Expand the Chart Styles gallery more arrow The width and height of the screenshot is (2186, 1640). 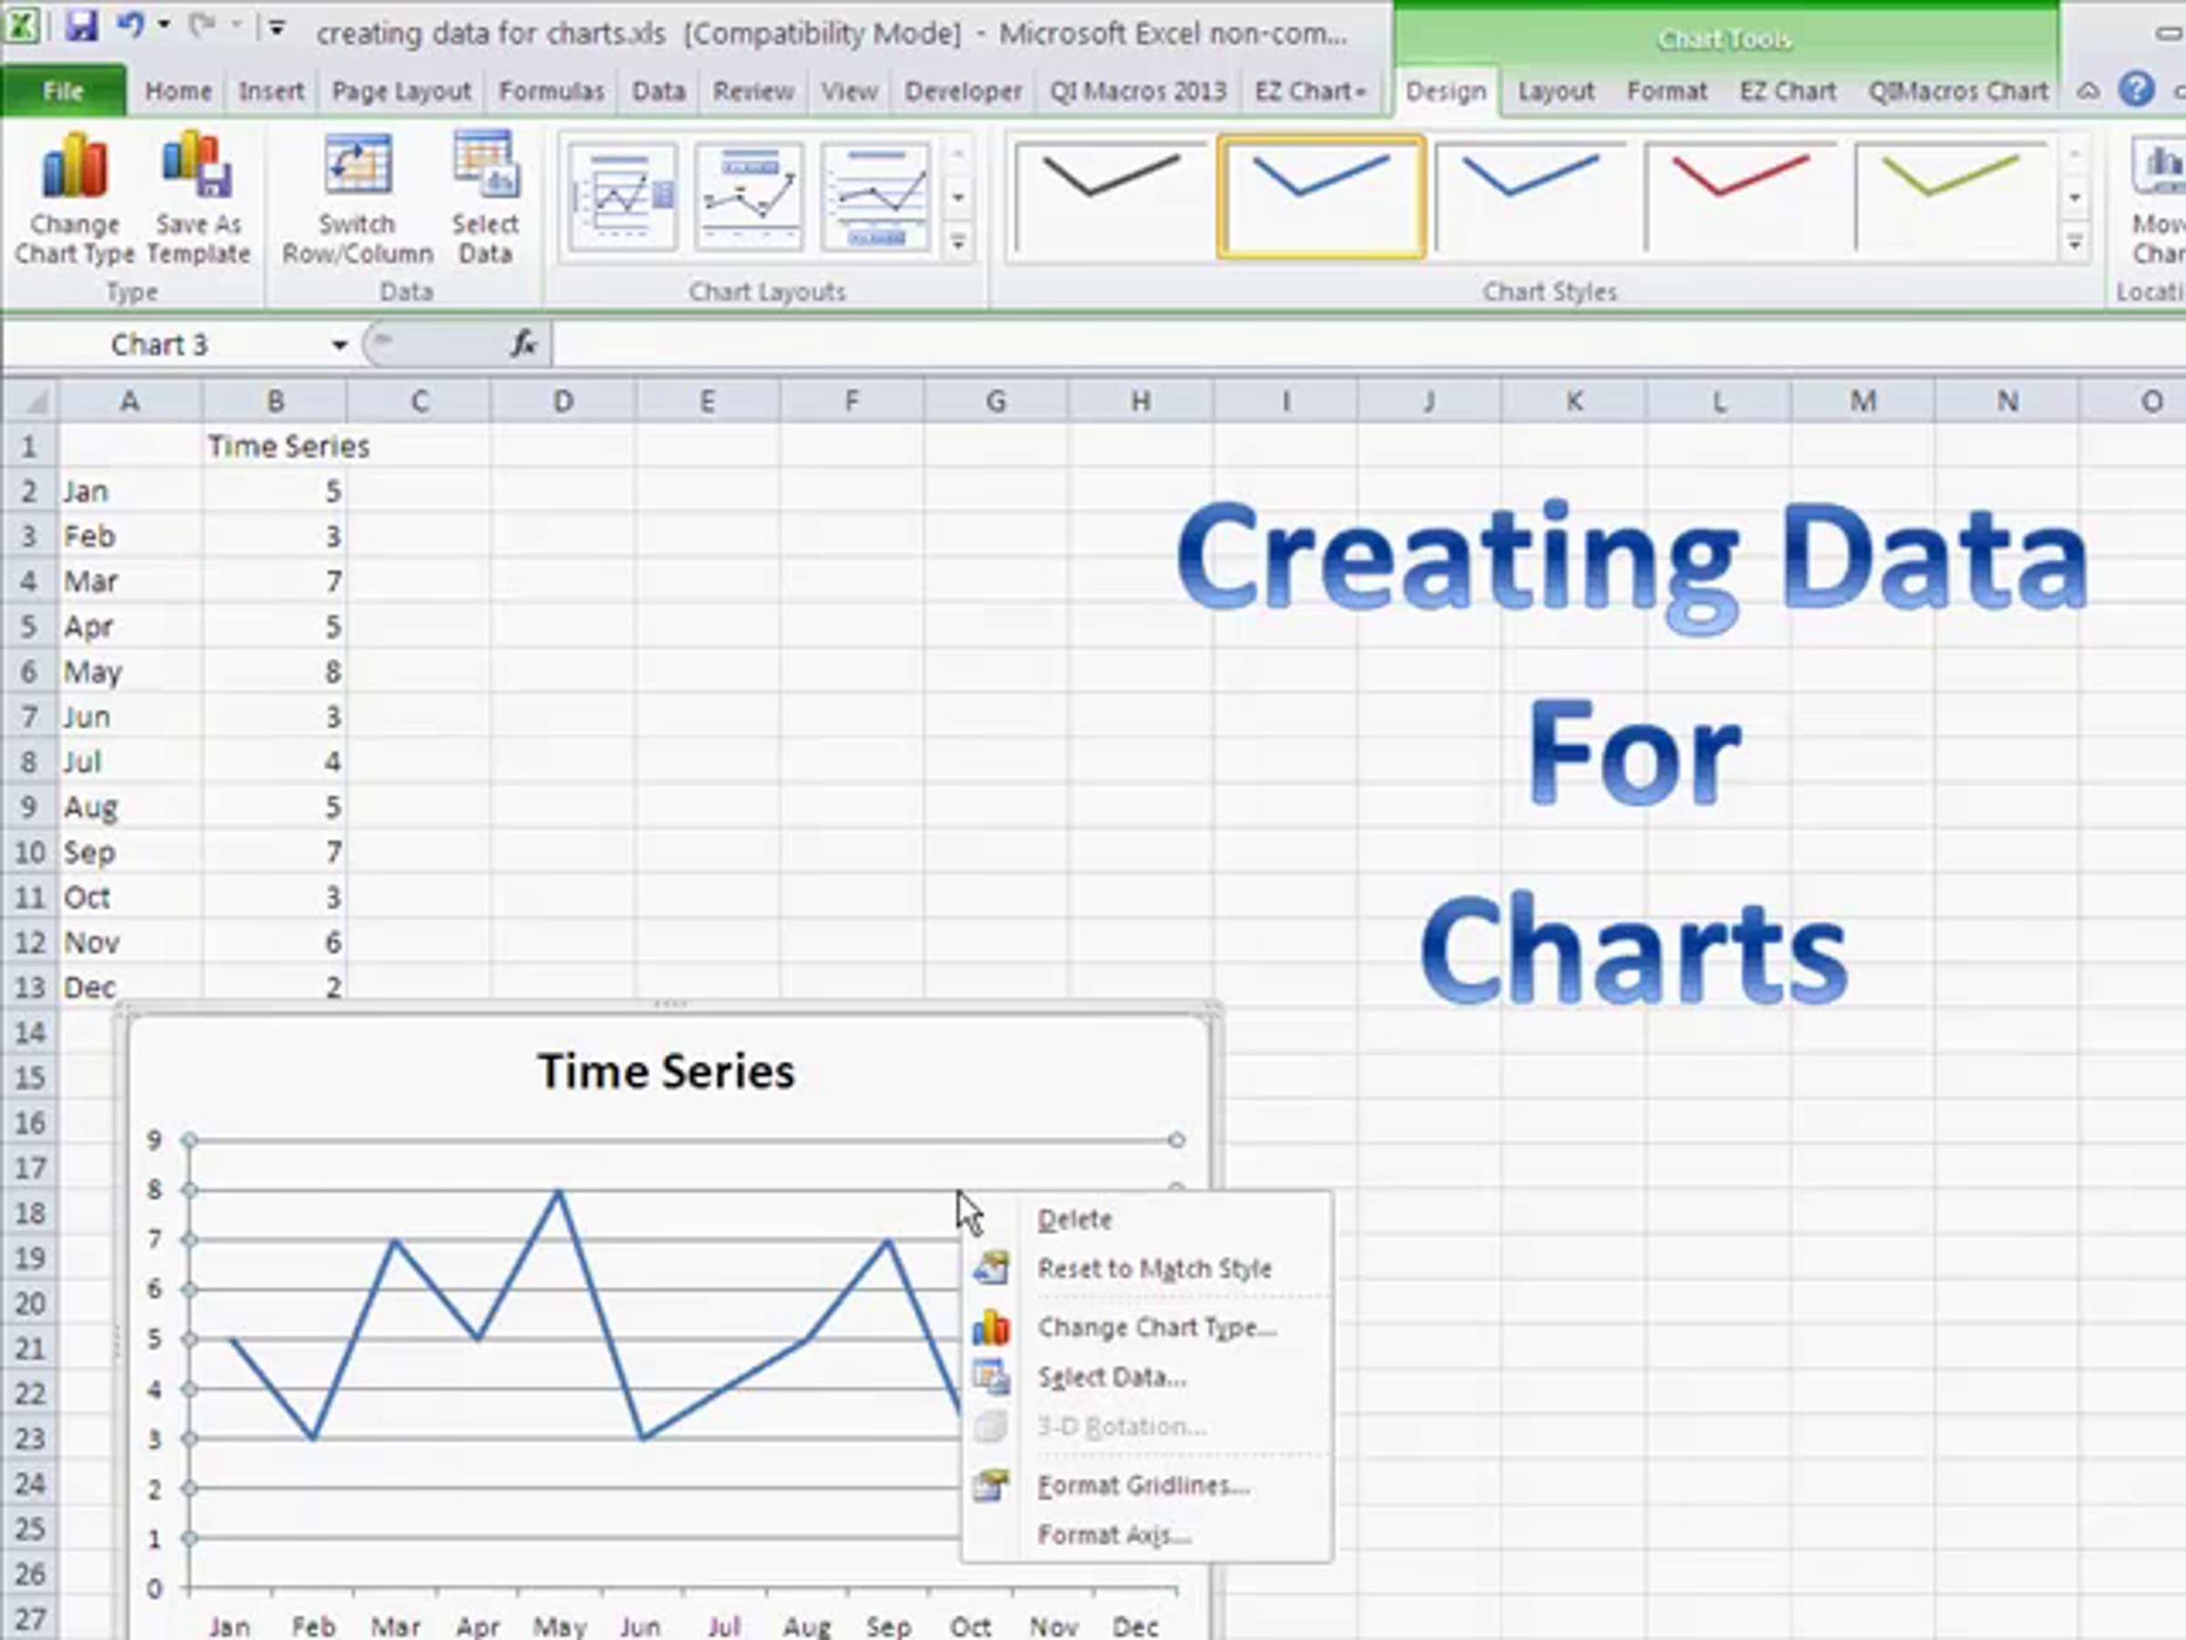2075,241
